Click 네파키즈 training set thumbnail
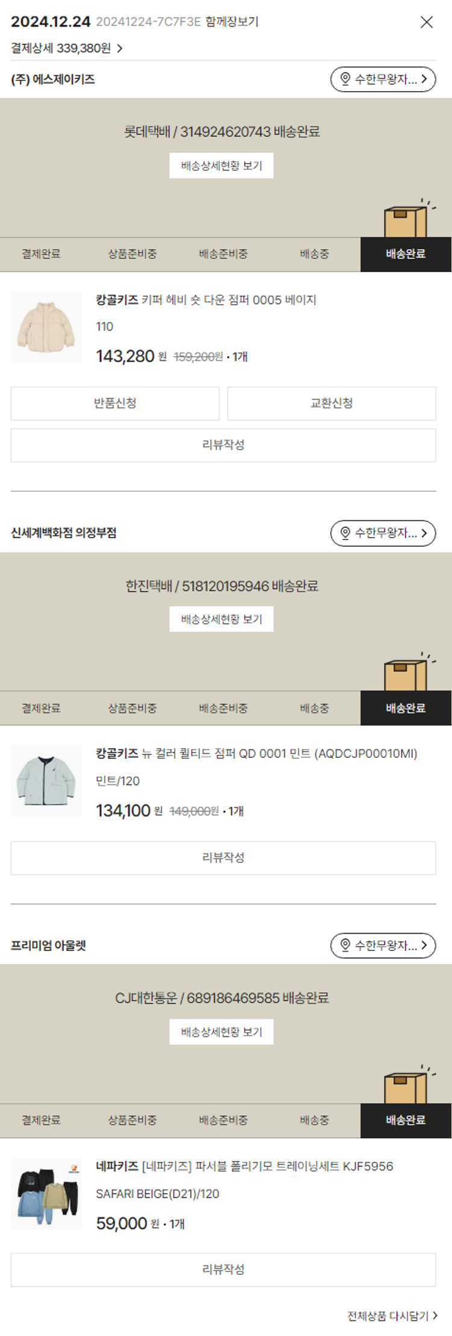This screenshot has width=452, height=1336. click(x=46, y=1194)
